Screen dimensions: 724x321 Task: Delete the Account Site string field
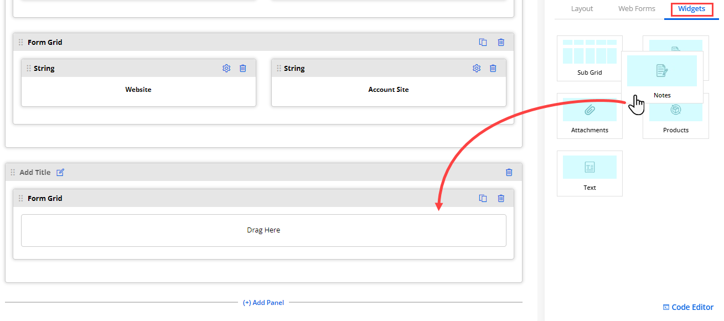click(493, 68)
